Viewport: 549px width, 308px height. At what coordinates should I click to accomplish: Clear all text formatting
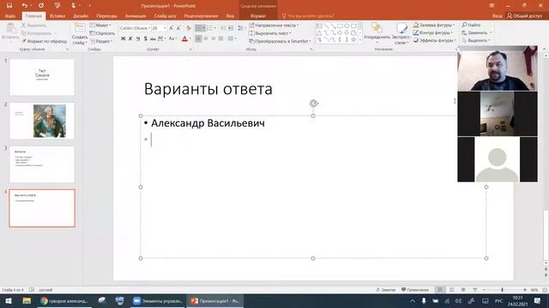[189, 28]
